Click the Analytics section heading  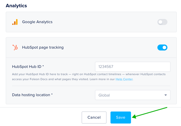[x=16, y=6]
